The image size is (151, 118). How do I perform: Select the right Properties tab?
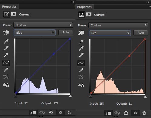point(84,7)
